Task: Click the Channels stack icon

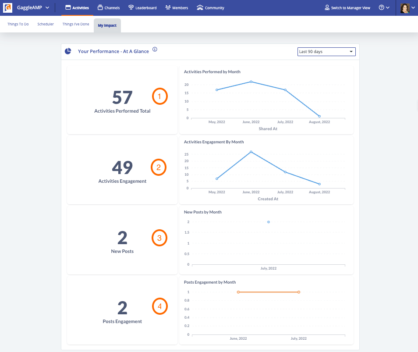Action: (x=100, y=7)
